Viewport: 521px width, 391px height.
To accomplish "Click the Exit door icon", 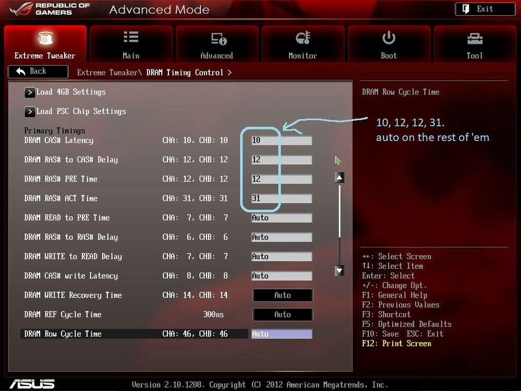I will 466,9.
